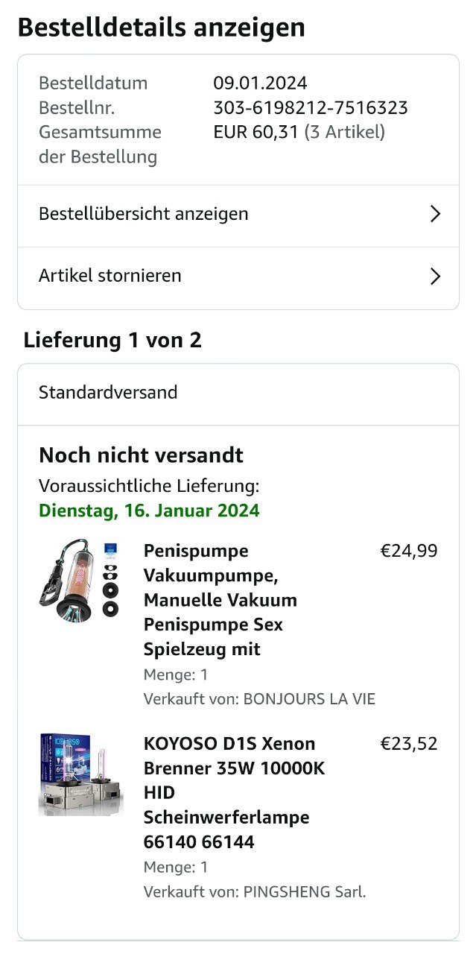This screenshot has height=954, width=476.
Task: Tap the Standardversand shipping label
Action: (108, 393)
